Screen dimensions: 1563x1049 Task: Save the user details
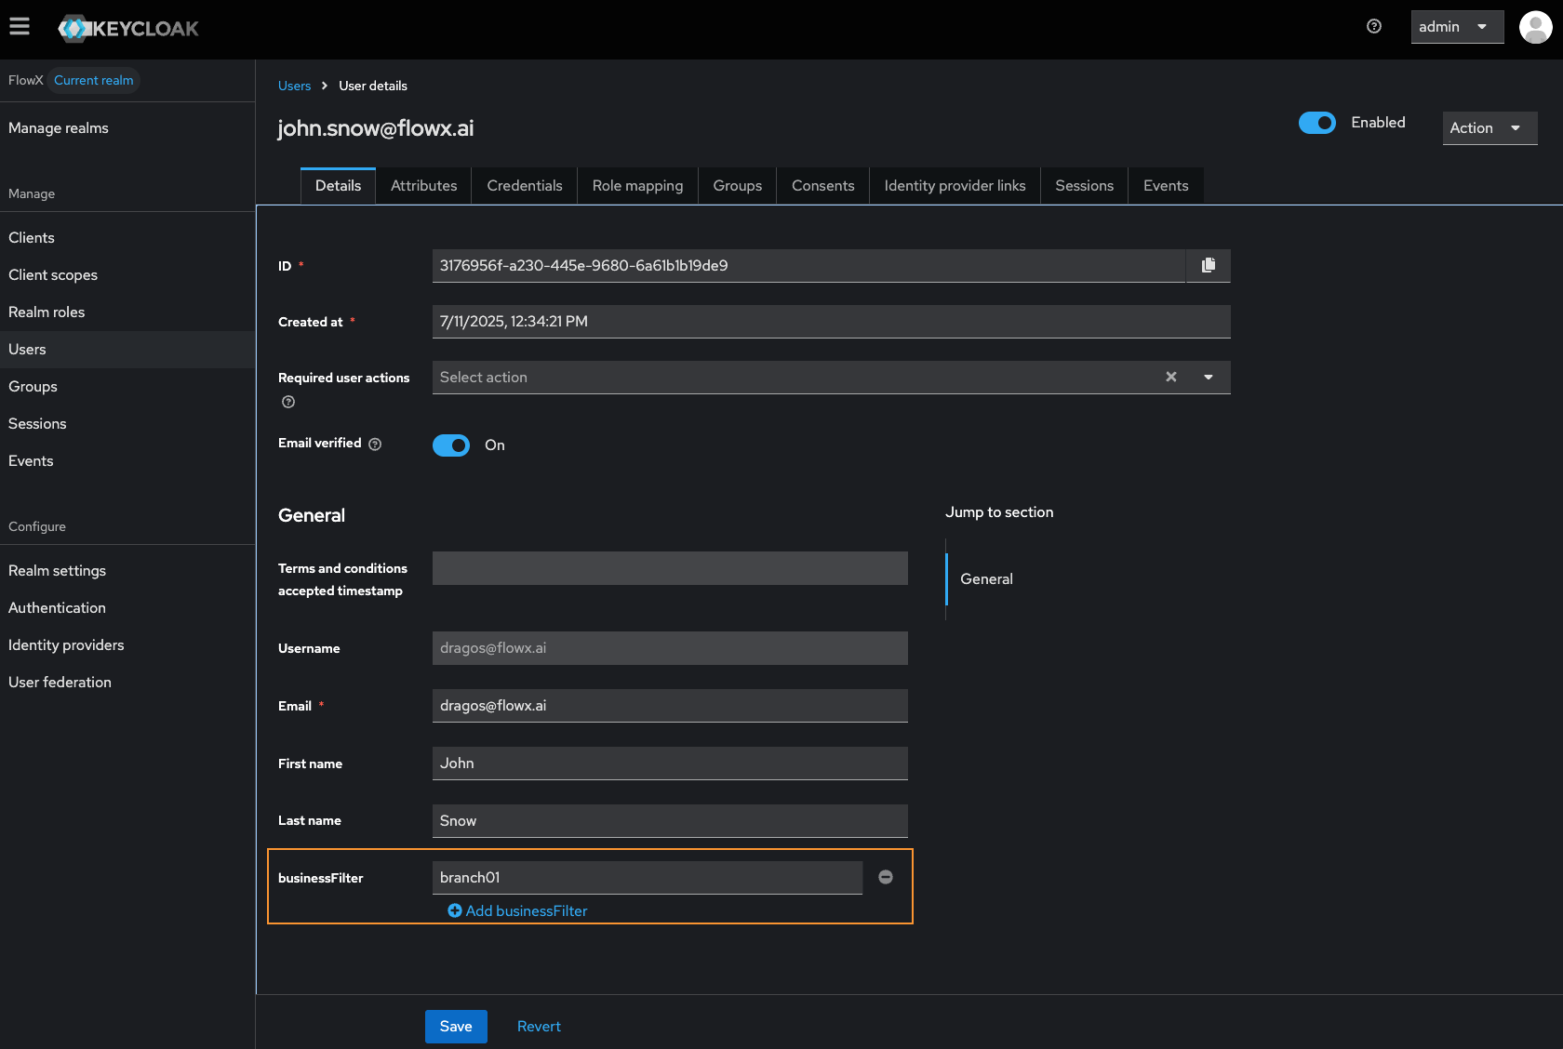[x=455, y=1026]
